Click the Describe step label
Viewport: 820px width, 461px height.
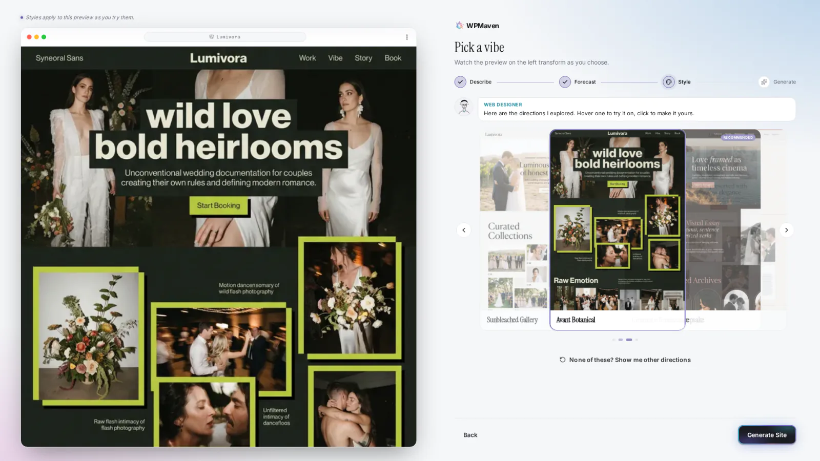pyautogui.click(x=481, y=82)
